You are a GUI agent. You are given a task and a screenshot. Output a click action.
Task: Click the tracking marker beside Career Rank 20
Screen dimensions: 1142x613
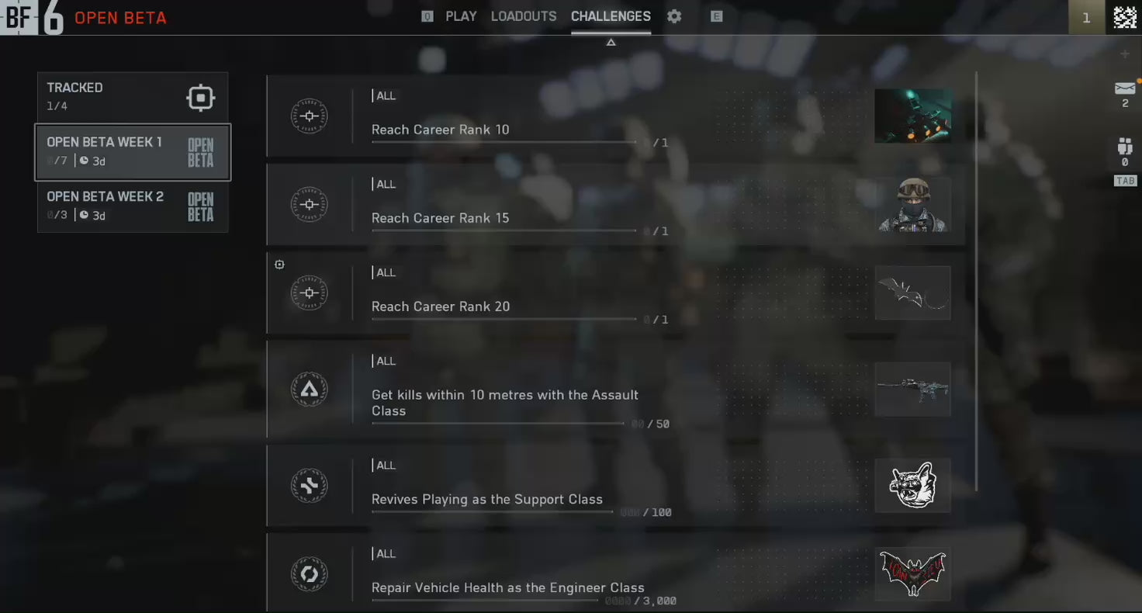[x=279, y=265]
